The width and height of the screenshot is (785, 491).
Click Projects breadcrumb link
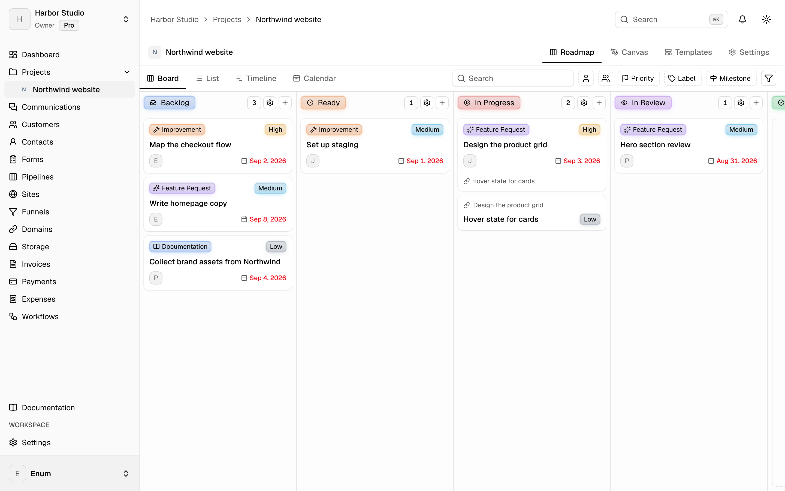pos(227,19)
